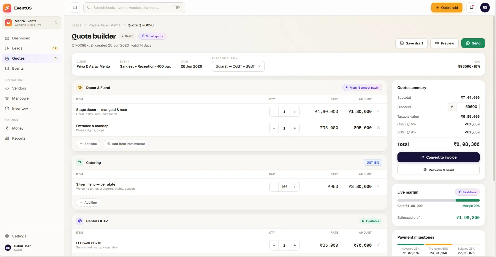Toggle the discount rupee unit selector
Viewport: 496px width, 257px height.
452,107
